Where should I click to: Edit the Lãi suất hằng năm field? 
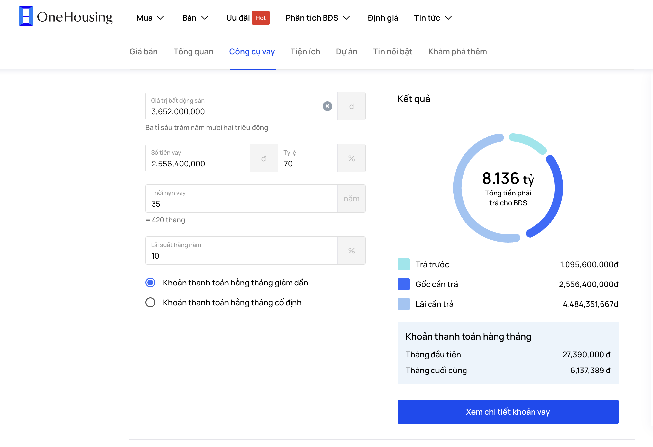tap(241, 251)
